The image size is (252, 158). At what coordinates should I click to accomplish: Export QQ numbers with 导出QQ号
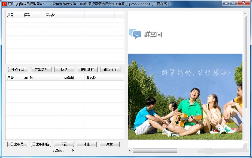17,144
